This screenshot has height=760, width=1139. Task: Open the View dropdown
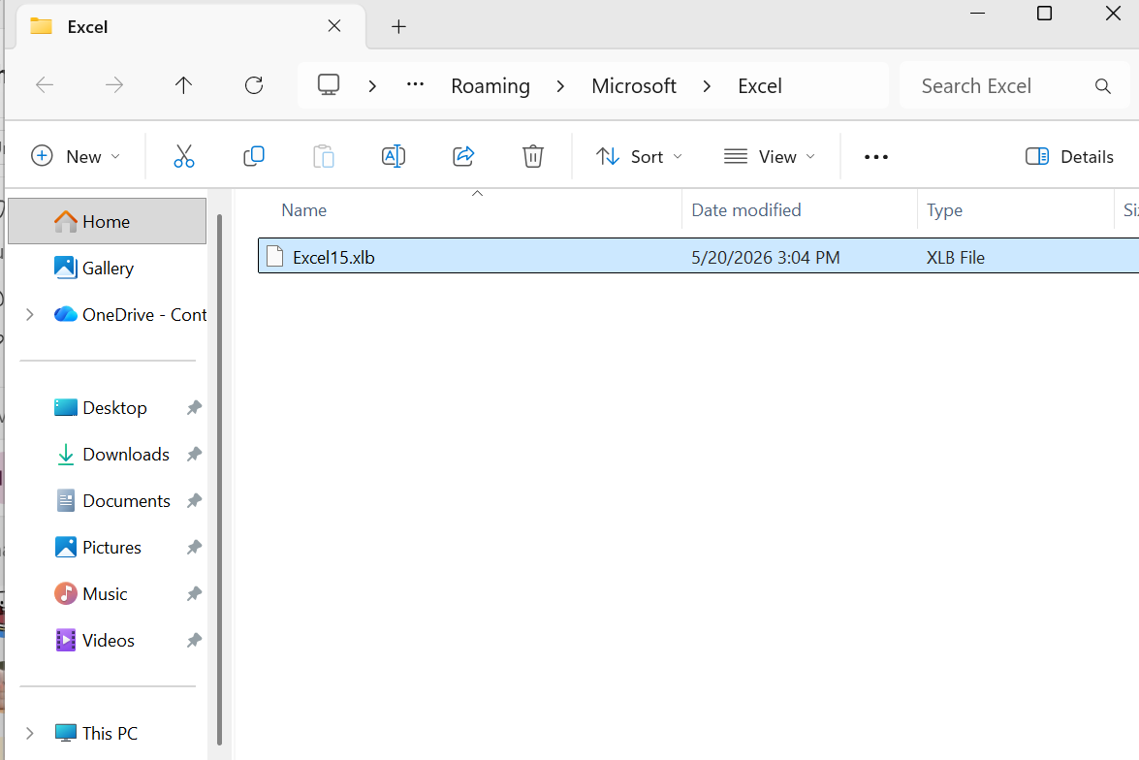[x=770, y=156]
